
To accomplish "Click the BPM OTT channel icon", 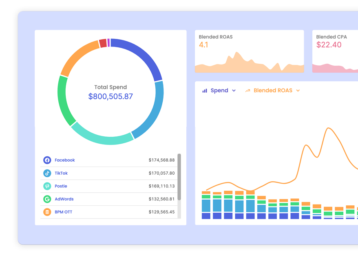I will tap(48, 212).
